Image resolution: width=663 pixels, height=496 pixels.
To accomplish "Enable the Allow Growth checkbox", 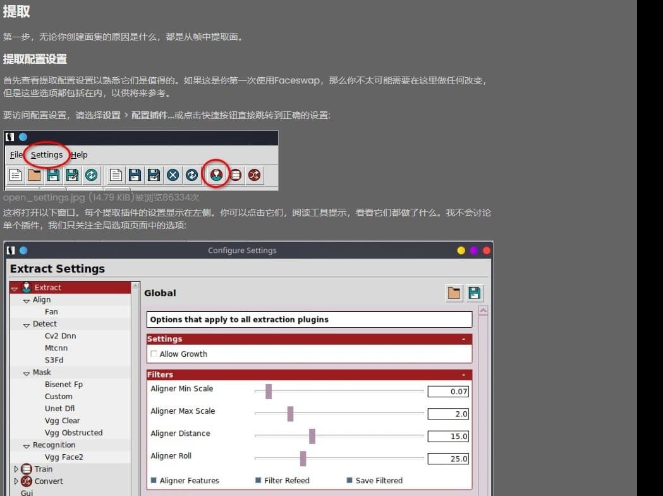I will 154,354.
